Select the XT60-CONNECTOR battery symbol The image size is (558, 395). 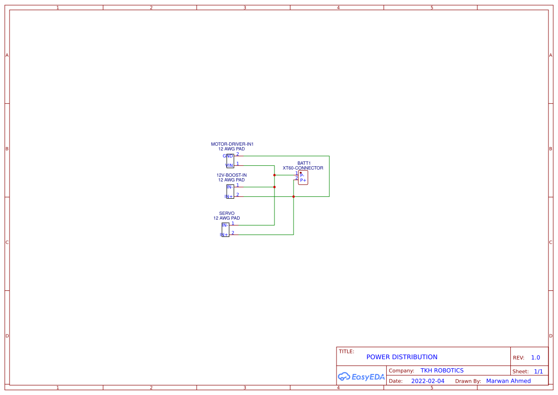(303, 177)
